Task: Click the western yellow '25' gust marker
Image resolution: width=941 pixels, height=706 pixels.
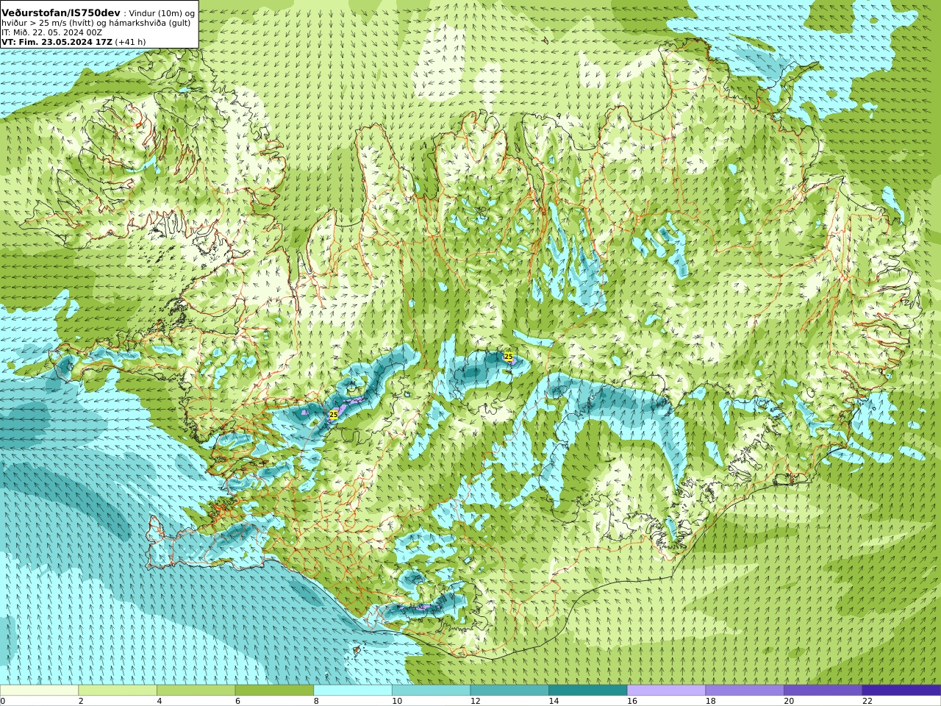Action: (334, 415)
